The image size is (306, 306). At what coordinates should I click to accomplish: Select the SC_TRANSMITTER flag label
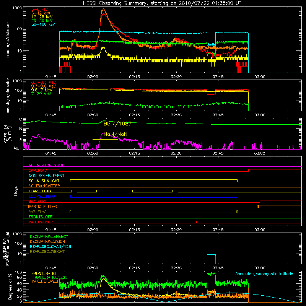[x=44, y=186]
